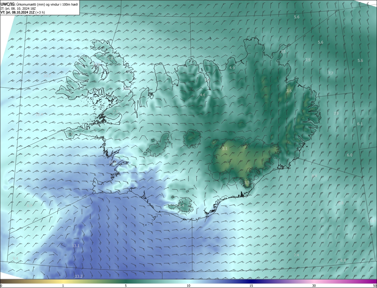Screen dimensions: 377x288
Task: Click the 8.4 value on the map
Action: pos(315,176)
